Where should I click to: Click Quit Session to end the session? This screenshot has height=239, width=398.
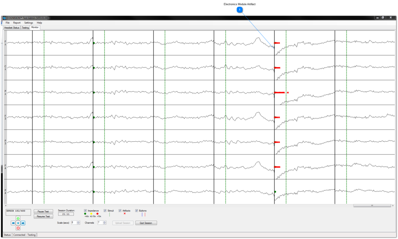(145, 223)
